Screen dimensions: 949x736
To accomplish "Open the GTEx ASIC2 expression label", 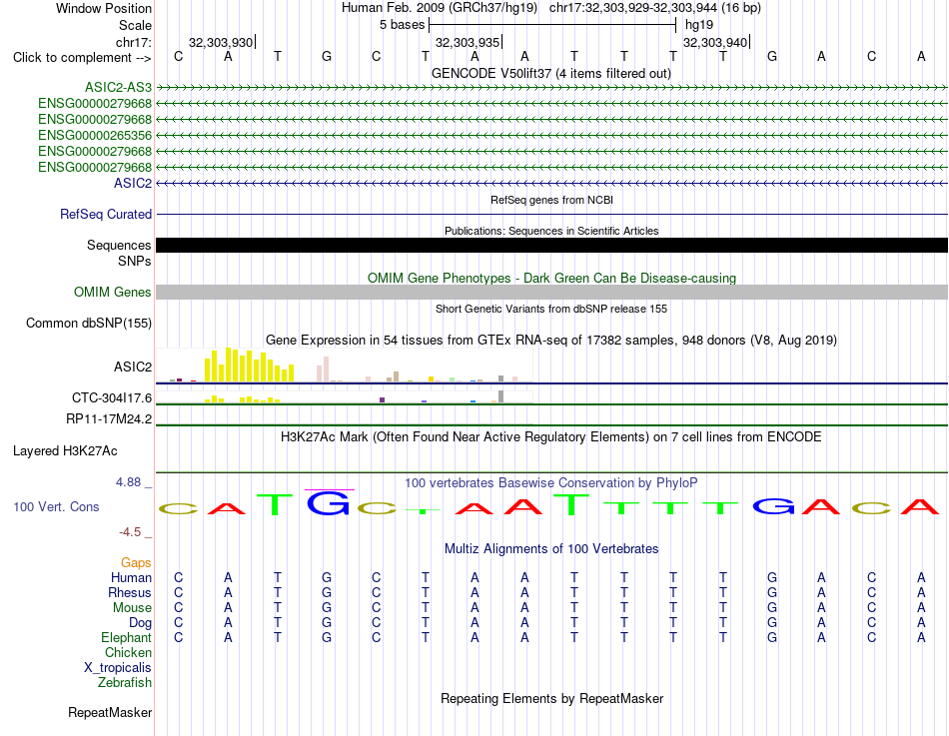I will pos(133,367).
